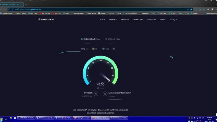Select the DOWNLOAD Mbps result label
217x122 pixels.
[92, 39]
